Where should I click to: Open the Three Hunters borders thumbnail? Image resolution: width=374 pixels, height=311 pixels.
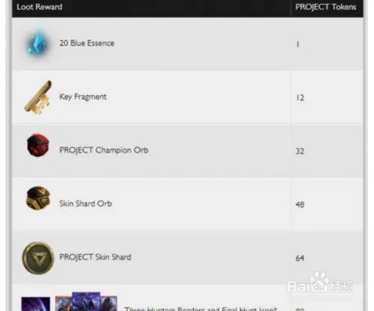[x=86, y=301]
